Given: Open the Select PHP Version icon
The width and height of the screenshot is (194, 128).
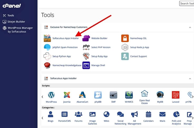Looking at the screenshot, I should pyautogui.click(x=86, y=47).
